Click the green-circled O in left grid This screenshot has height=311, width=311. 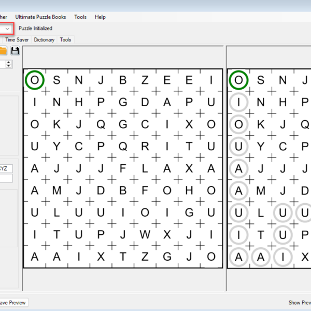[x=34, y=80]
